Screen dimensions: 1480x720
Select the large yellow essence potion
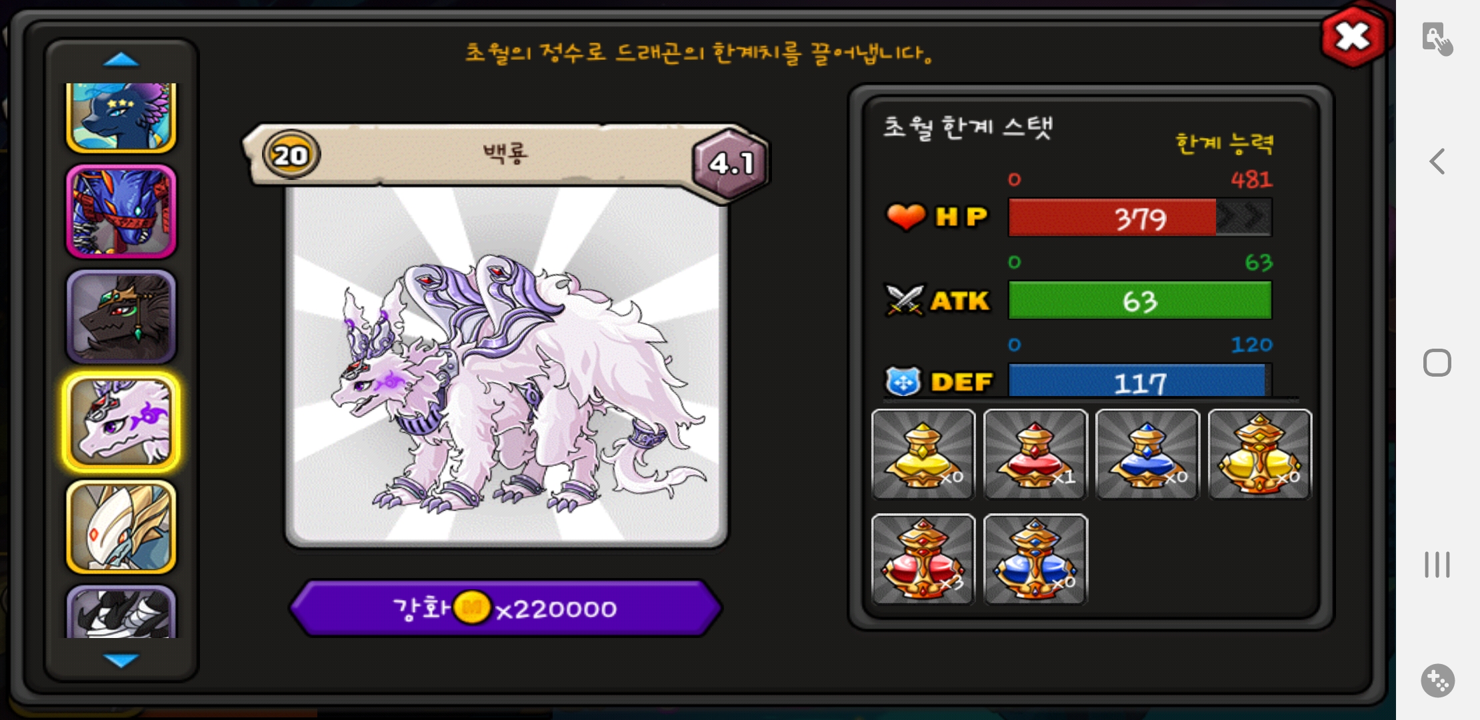pyautogui.click(x=1259, y=455)
